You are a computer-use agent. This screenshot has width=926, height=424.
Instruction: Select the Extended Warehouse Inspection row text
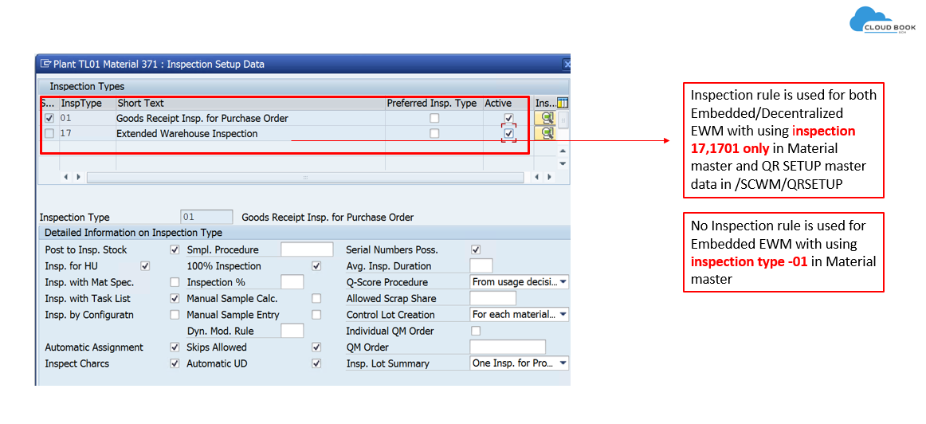pos(186,134)
